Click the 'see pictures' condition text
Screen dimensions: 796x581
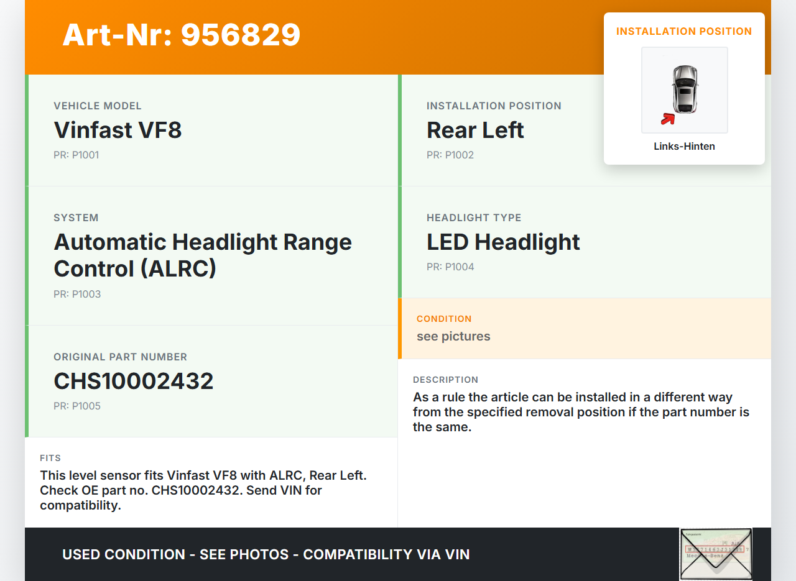coord(453,336)
